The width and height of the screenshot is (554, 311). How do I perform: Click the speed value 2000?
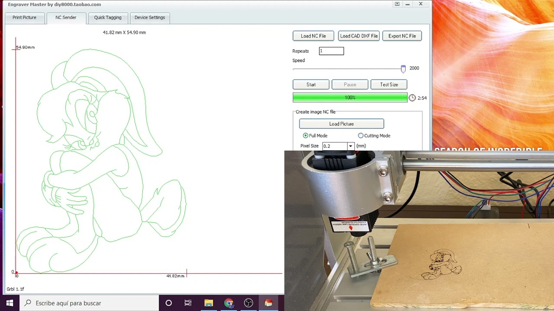[414, 68]
